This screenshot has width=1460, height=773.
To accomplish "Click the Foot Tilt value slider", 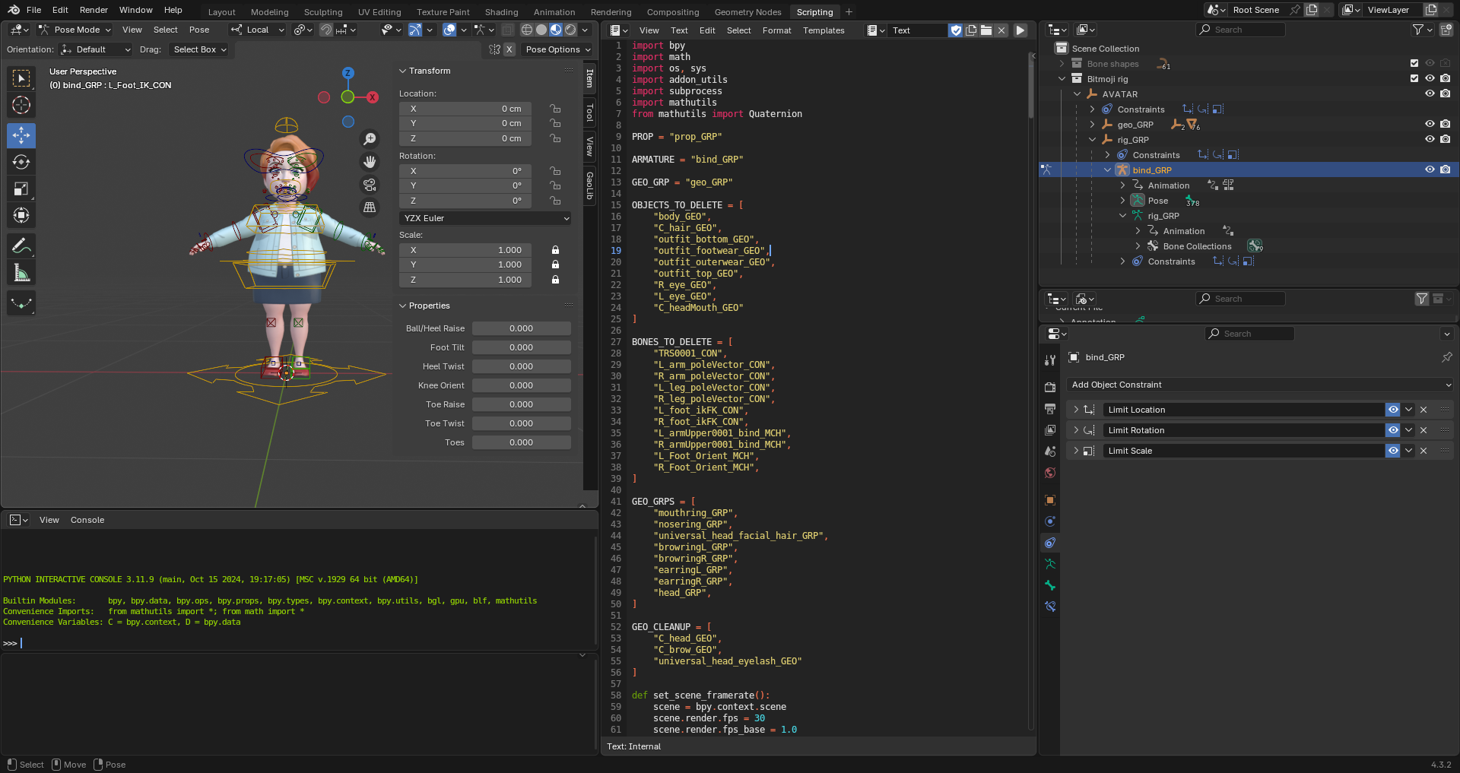I will [x=521, y=347].
